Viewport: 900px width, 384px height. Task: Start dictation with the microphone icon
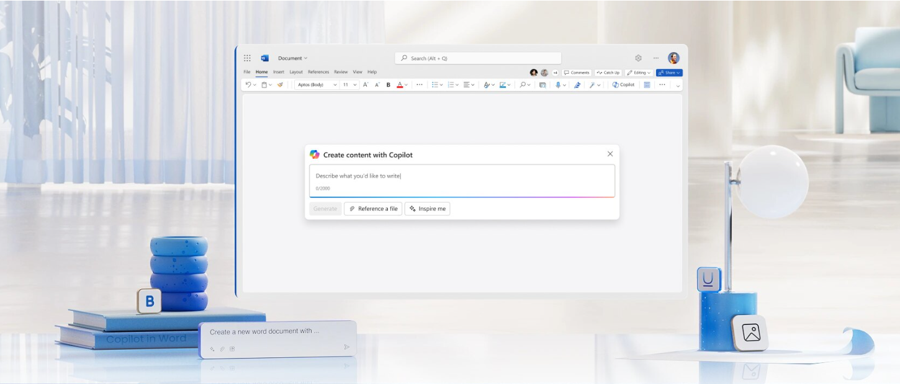pos(558,85)
